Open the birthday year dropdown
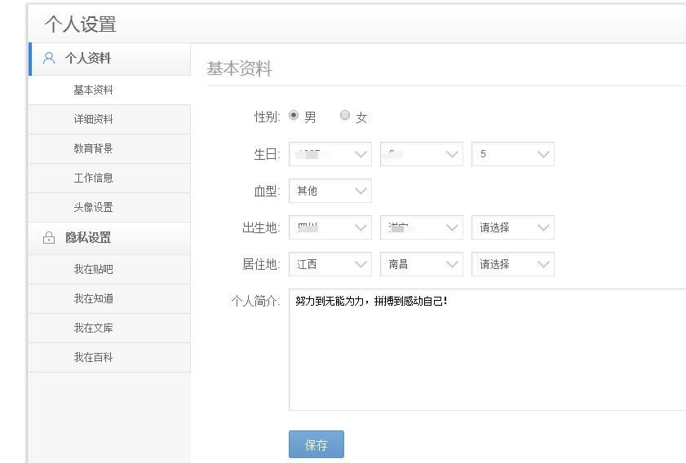Viewport: 686px width, 463px height. [330, 154]
